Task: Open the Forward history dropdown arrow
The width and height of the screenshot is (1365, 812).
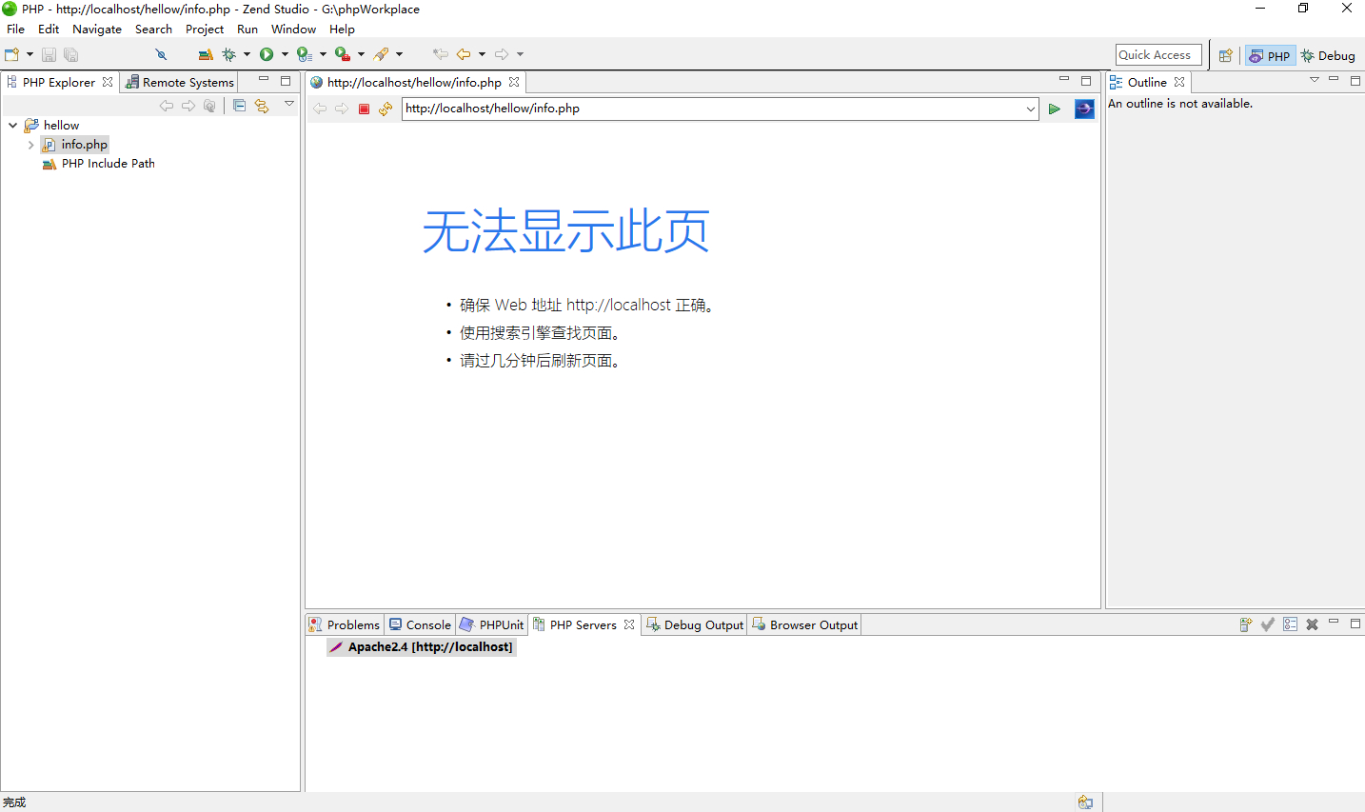Action: pos(520,54)
